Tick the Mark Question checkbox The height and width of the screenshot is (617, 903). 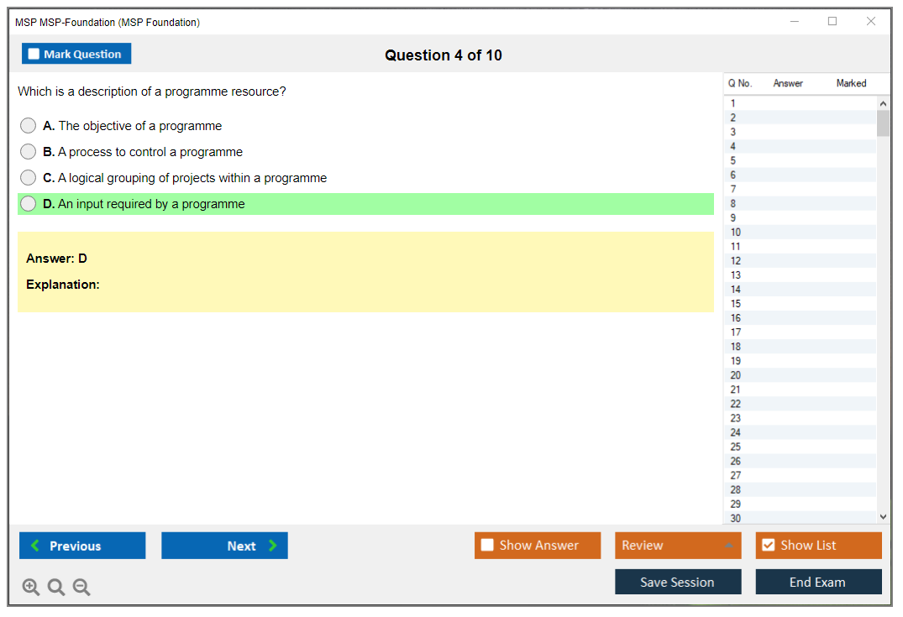pos(34,55)
